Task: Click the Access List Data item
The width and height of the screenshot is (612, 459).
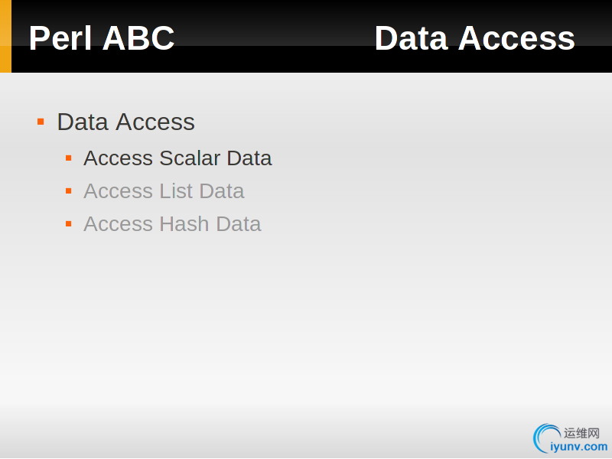Action: coord(164,190)
